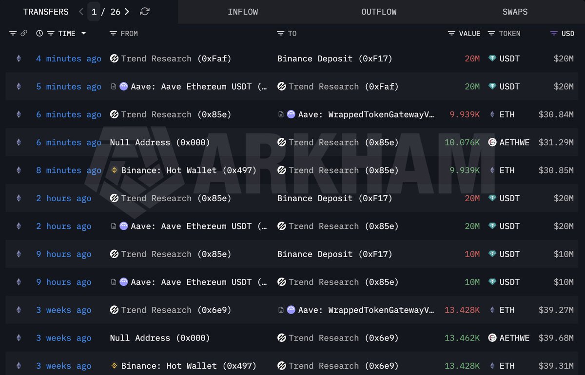Viewport: 585px width, 375px height.
Task: Switch to the OUTFLOW tab
Action: 379,12
